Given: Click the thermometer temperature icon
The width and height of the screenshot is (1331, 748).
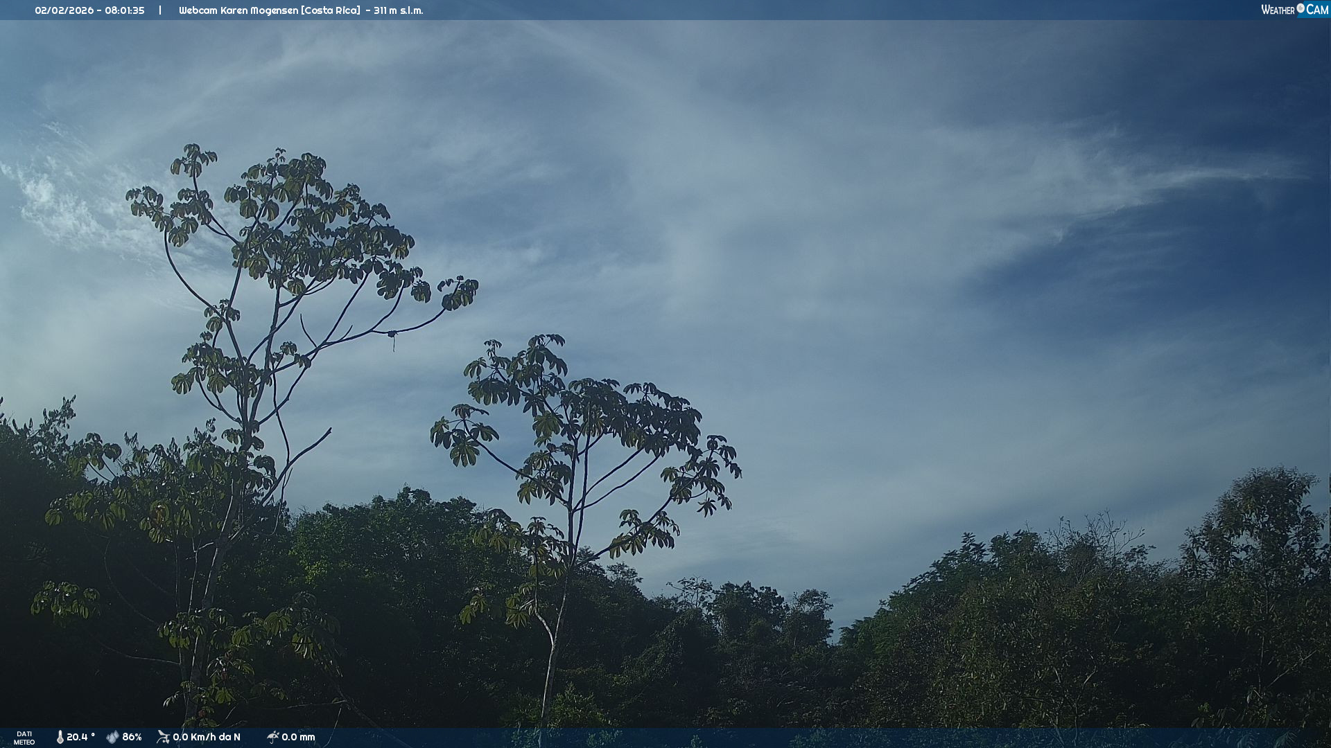Looking at the screenshot, I should (60, 737).
